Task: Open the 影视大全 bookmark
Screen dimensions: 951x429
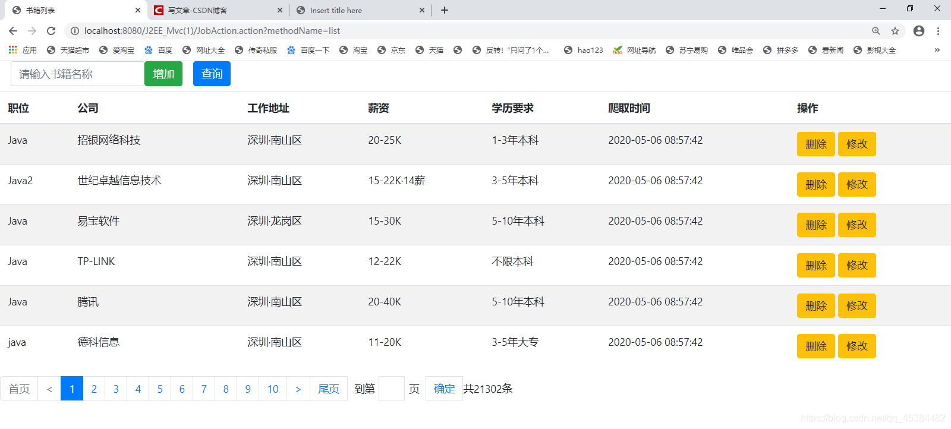Action: (874, 50)
